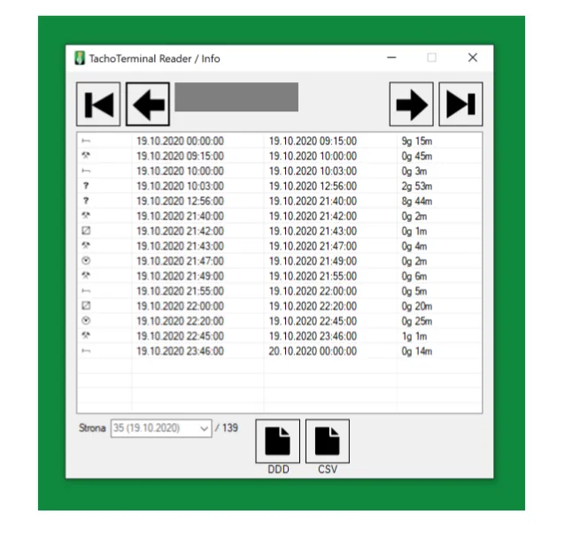This screenshot has height=545, width=580.
Task: Click duration value 9g 15m
Action: coord(417,142)
